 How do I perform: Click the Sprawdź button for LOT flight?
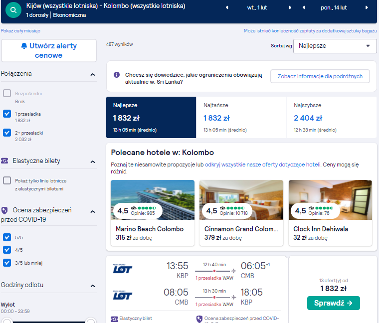(333, 303)
